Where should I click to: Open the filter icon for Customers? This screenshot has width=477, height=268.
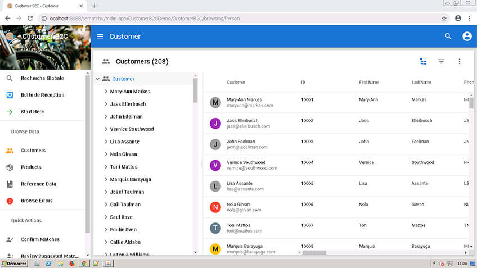[x=441, y=62]
